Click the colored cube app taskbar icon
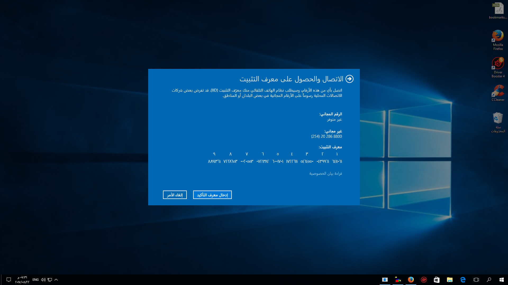The height and width of the screenshot is (285, 508). click(398, 280)
